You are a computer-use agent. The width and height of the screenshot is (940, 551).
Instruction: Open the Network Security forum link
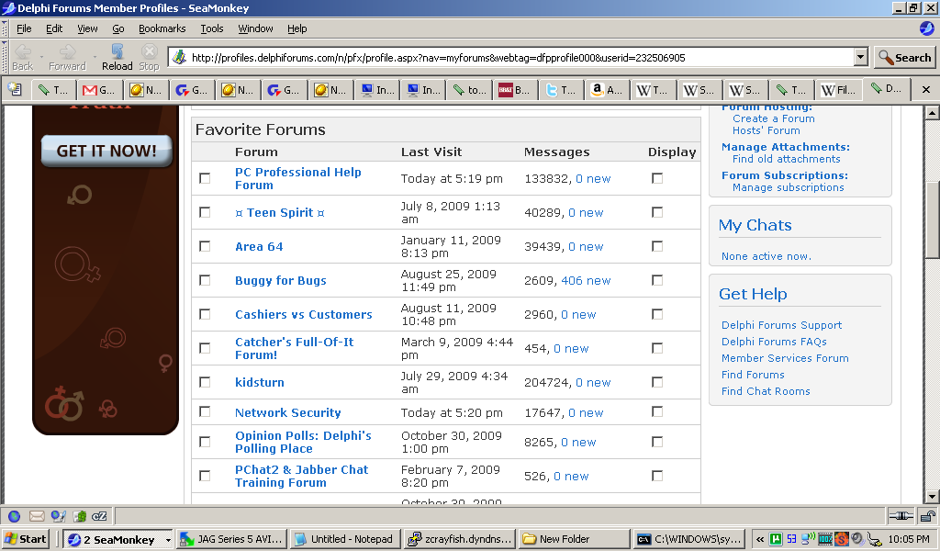pyautogui.click(x=287, y=413)
